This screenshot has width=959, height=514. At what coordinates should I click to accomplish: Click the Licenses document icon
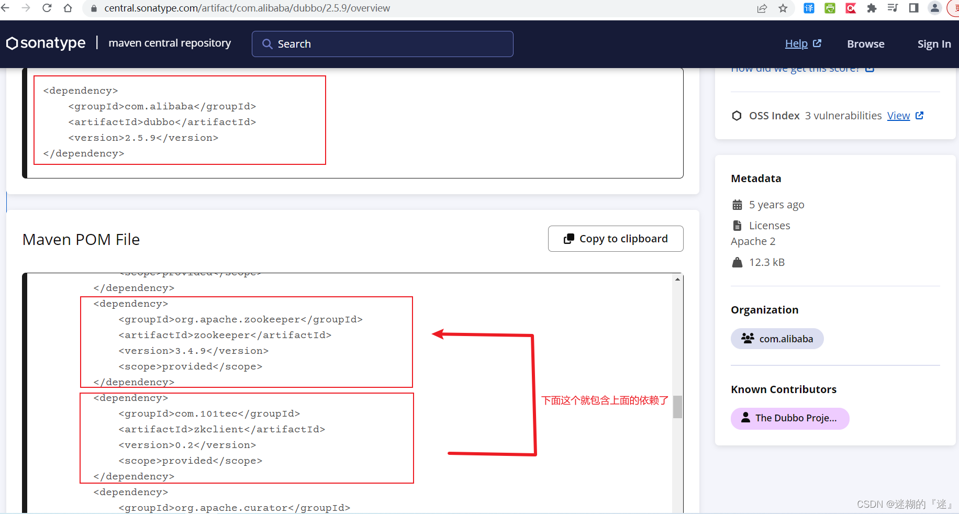click(737, 226)
